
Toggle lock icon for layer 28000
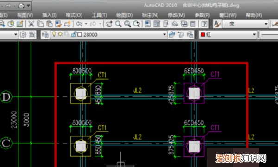pos(74,34)
